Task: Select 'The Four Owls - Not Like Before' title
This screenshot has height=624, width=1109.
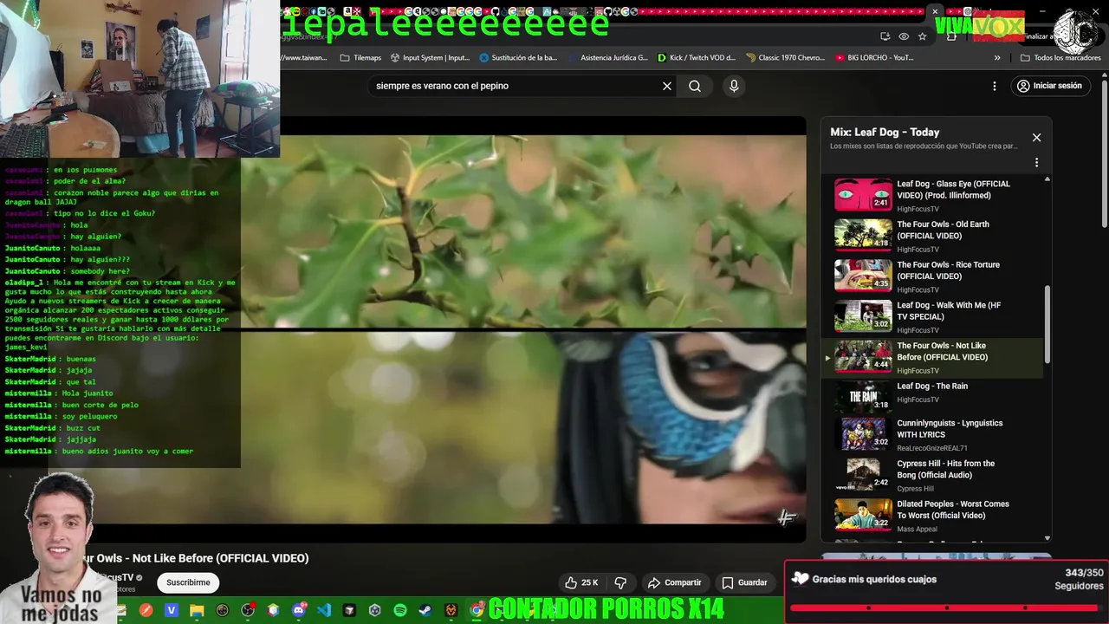Action: (x=942, y=351)
